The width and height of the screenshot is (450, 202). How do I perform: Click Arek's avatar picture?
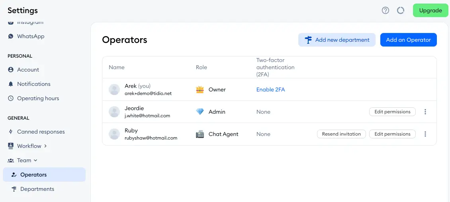pyautogui.click(x=114, y=89)
